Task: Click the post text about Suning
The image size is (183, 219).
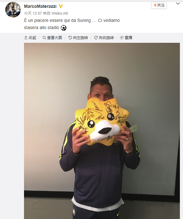Action: point(72,24)
